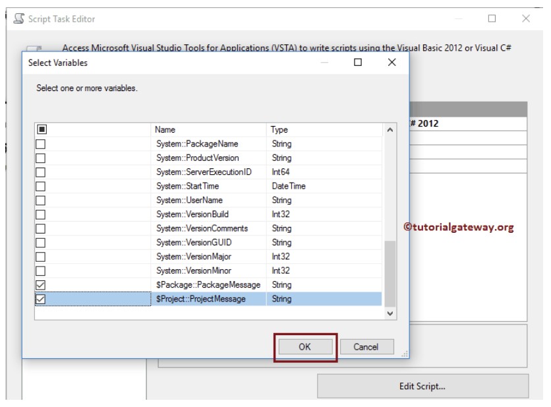
Task: Click the variable list scroll-down arrow
Action: pyautogui.click(x=390, y=313)
